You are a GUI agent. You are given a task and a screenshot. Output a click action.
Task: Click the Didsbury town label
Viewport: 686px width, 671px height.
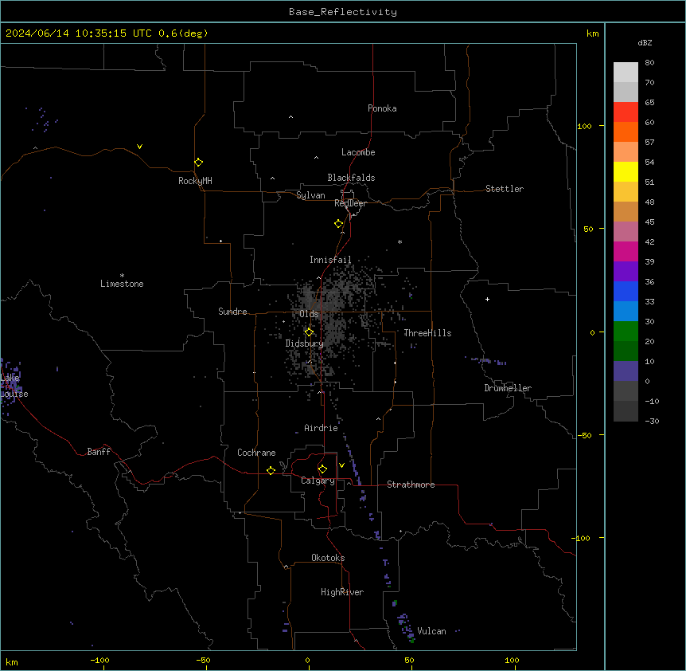point(305,343)
